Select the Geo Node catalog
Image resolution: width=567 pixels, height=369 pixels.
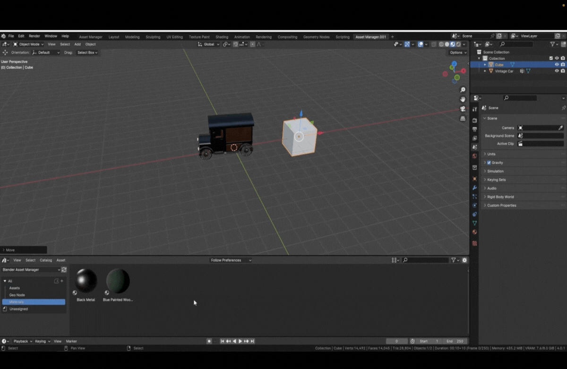(x=17, y=295)
